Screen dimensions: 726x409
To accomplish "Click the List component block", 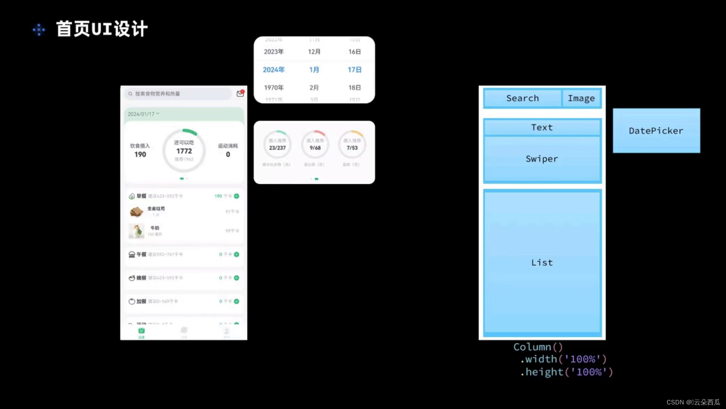I will tap(542, 262).
